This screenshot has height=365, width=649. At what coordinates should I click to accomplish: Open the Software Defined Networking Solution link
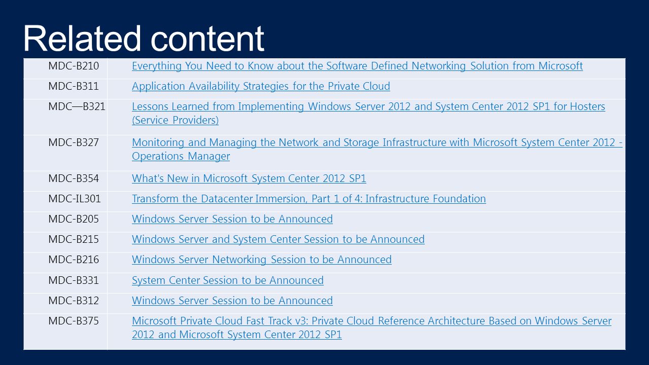click(357, 66)
